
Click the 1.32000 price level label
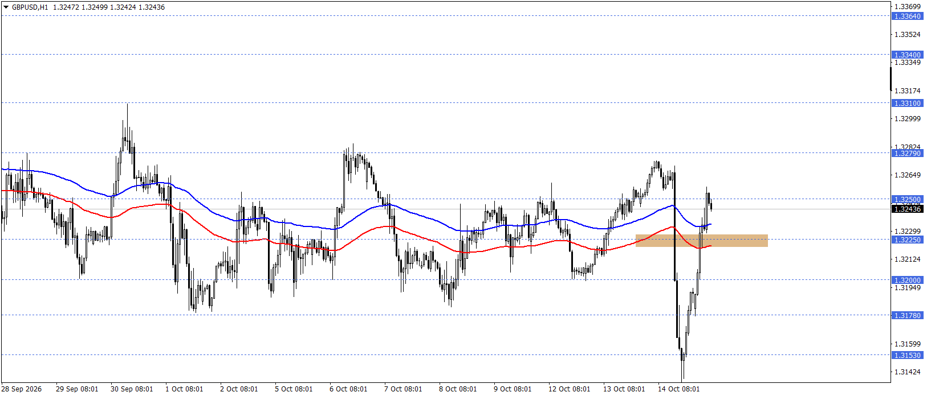907,280
